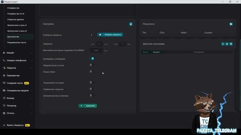This screenshot has height=135, width=241.
Task: Enable Управление потоками switch
Action: (92, 82)
